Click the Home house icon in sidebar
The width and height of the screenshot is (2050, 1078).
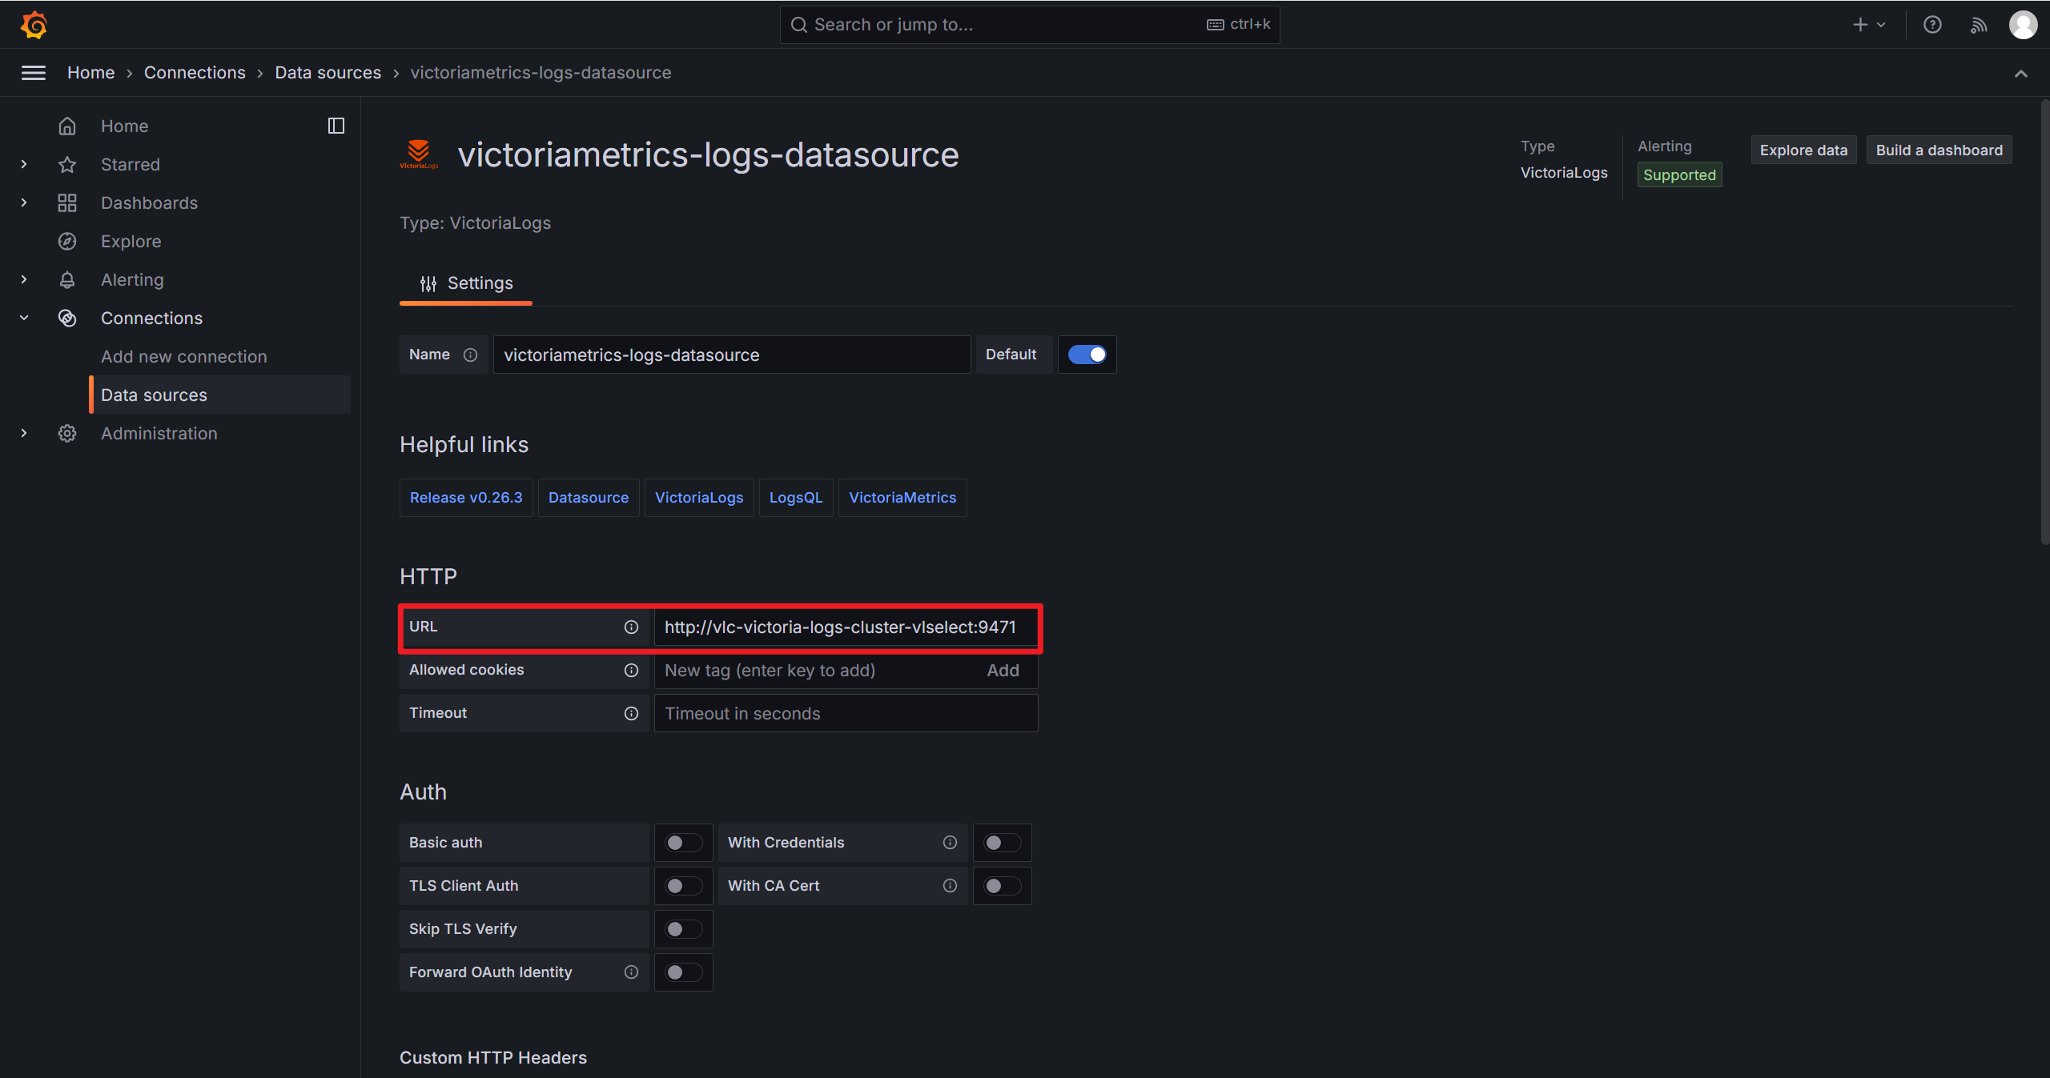[x=67, y=126]
